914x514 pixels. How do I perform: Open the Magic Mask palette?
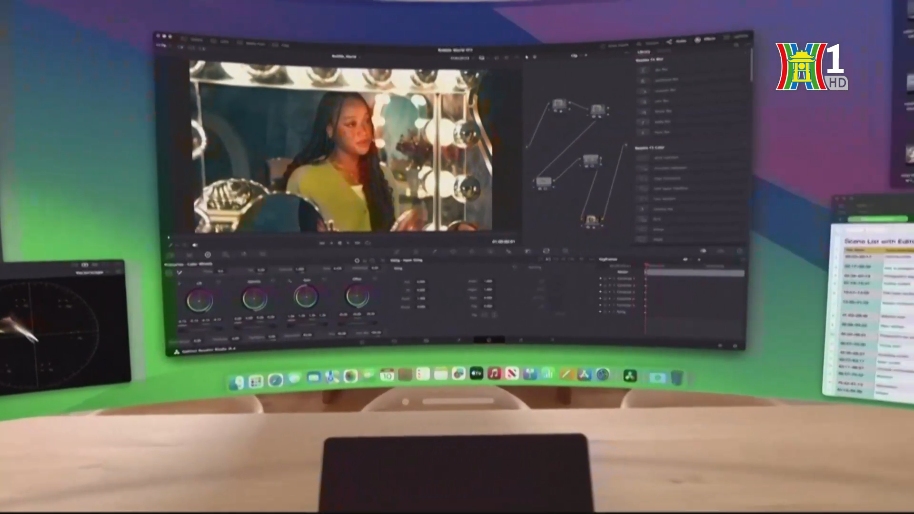pyautogui.click(x=490, y=251)
